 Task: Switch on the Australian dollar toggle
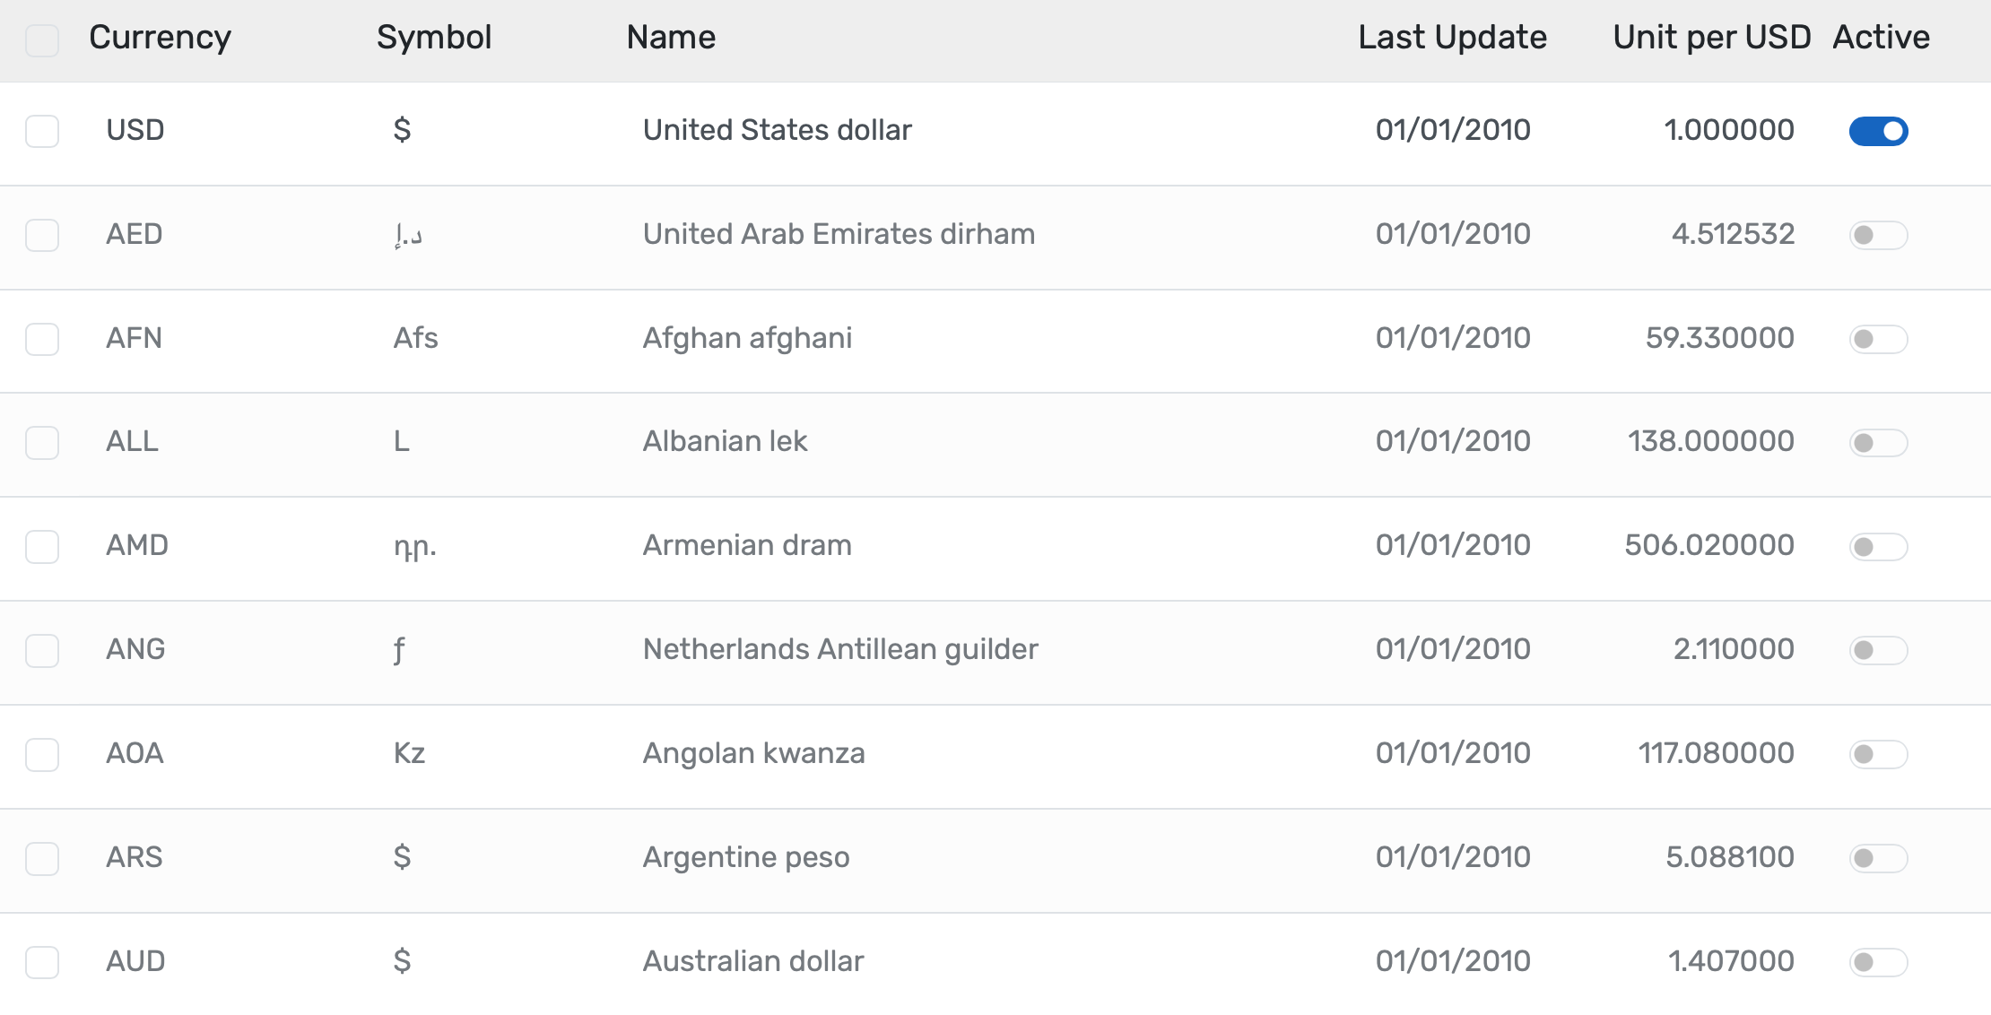1878,962
